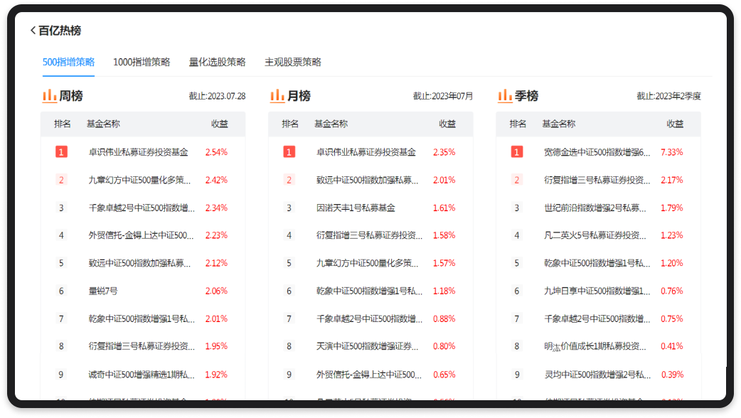The image size is (741, 418).
Task: Open 因诺天丰1号私募基金 in 月榜
Action: pos(355,208)
